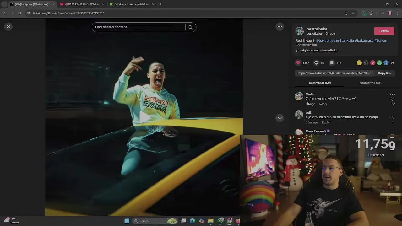Image resolution: width=402 pixels, height=226 pixels.
Task: Bookmark the video to favorites
Action: (x=332, y=63)
